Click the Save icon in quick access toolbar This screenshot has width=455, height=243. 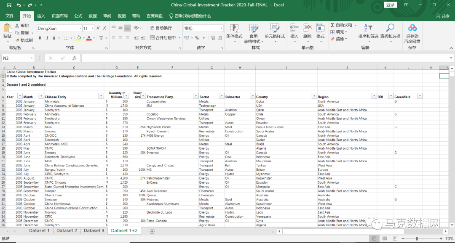tap(9, 5)
